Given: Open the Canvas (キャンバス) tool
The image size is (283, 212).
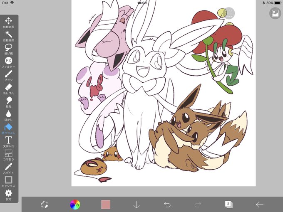Looking at the screenshot, I should tap(8, 182).
